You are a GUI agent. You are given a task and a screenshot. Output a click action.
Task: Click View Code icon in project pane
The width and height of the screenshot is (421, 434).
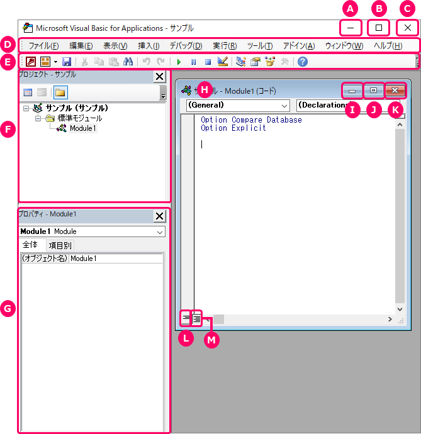[28, 92]
